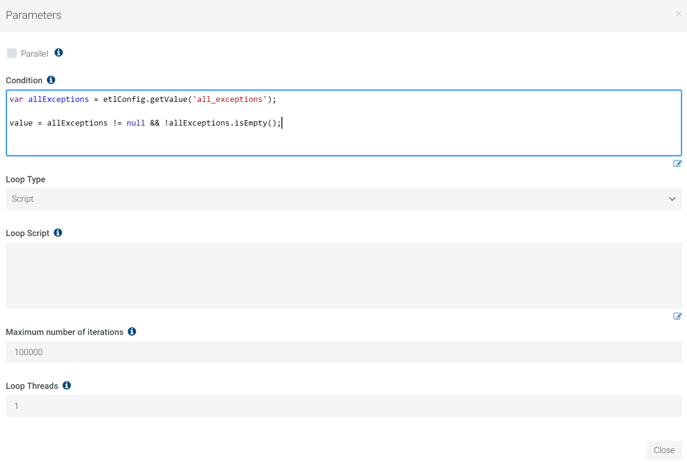
Task: Open the Loop Type dropdown
Action: [x=343, y=199]
